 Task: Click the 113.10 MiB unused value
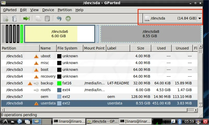tap(182, 97)
